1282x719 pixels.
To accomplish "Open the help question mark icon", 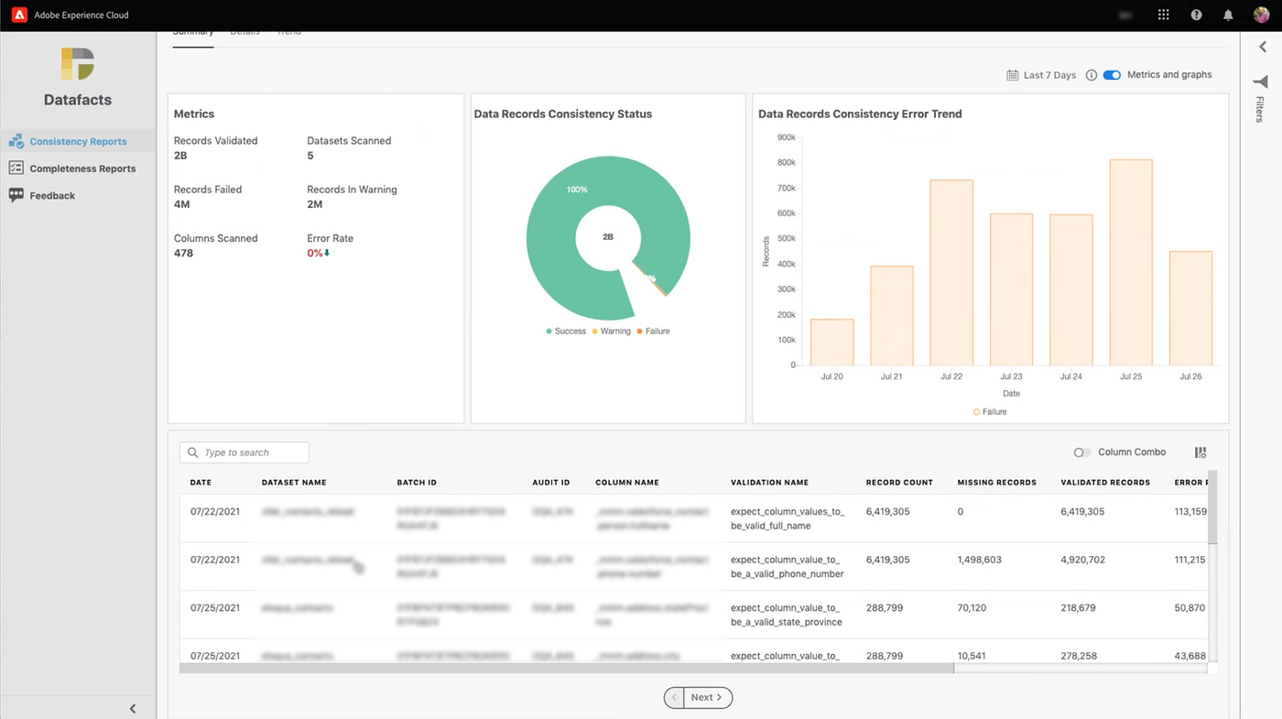I will click(1196, 15).
